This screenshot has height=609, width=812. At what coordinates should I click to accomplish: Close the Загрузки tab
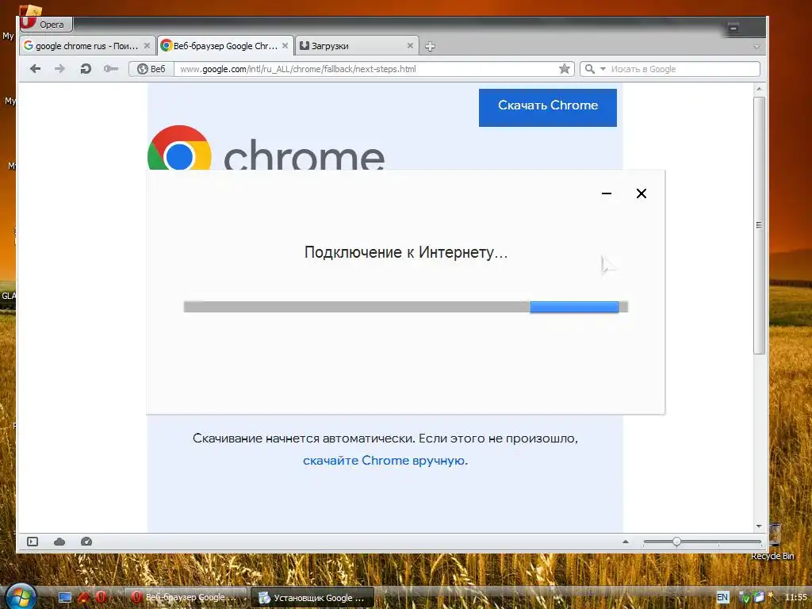tap(410, 46)
